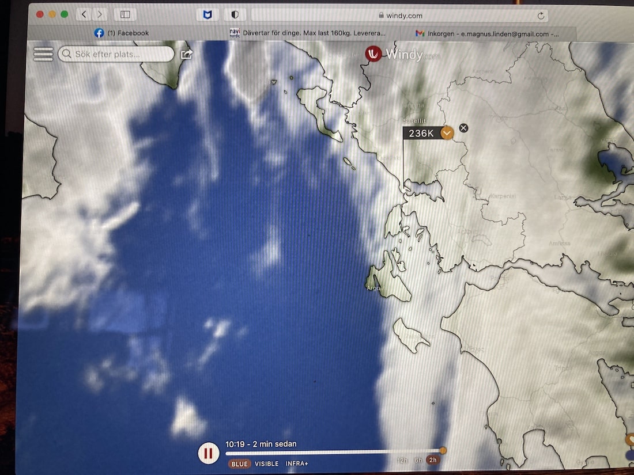Image resolution: width=634 pixels, height=475 pixels.
Task: Close the 236K location marker
Action: coord(463,128)
